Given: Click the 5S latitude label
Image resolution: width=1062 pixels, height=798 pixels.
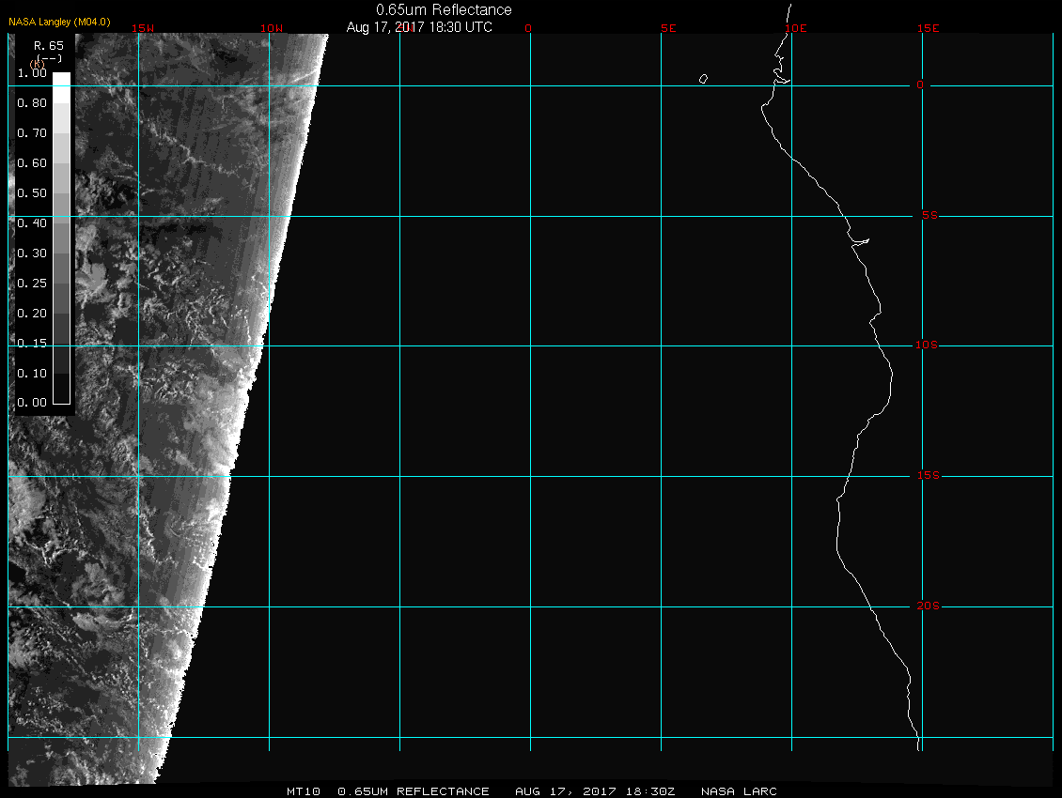Looking at the screenshot, I should (x=928, y=216).
